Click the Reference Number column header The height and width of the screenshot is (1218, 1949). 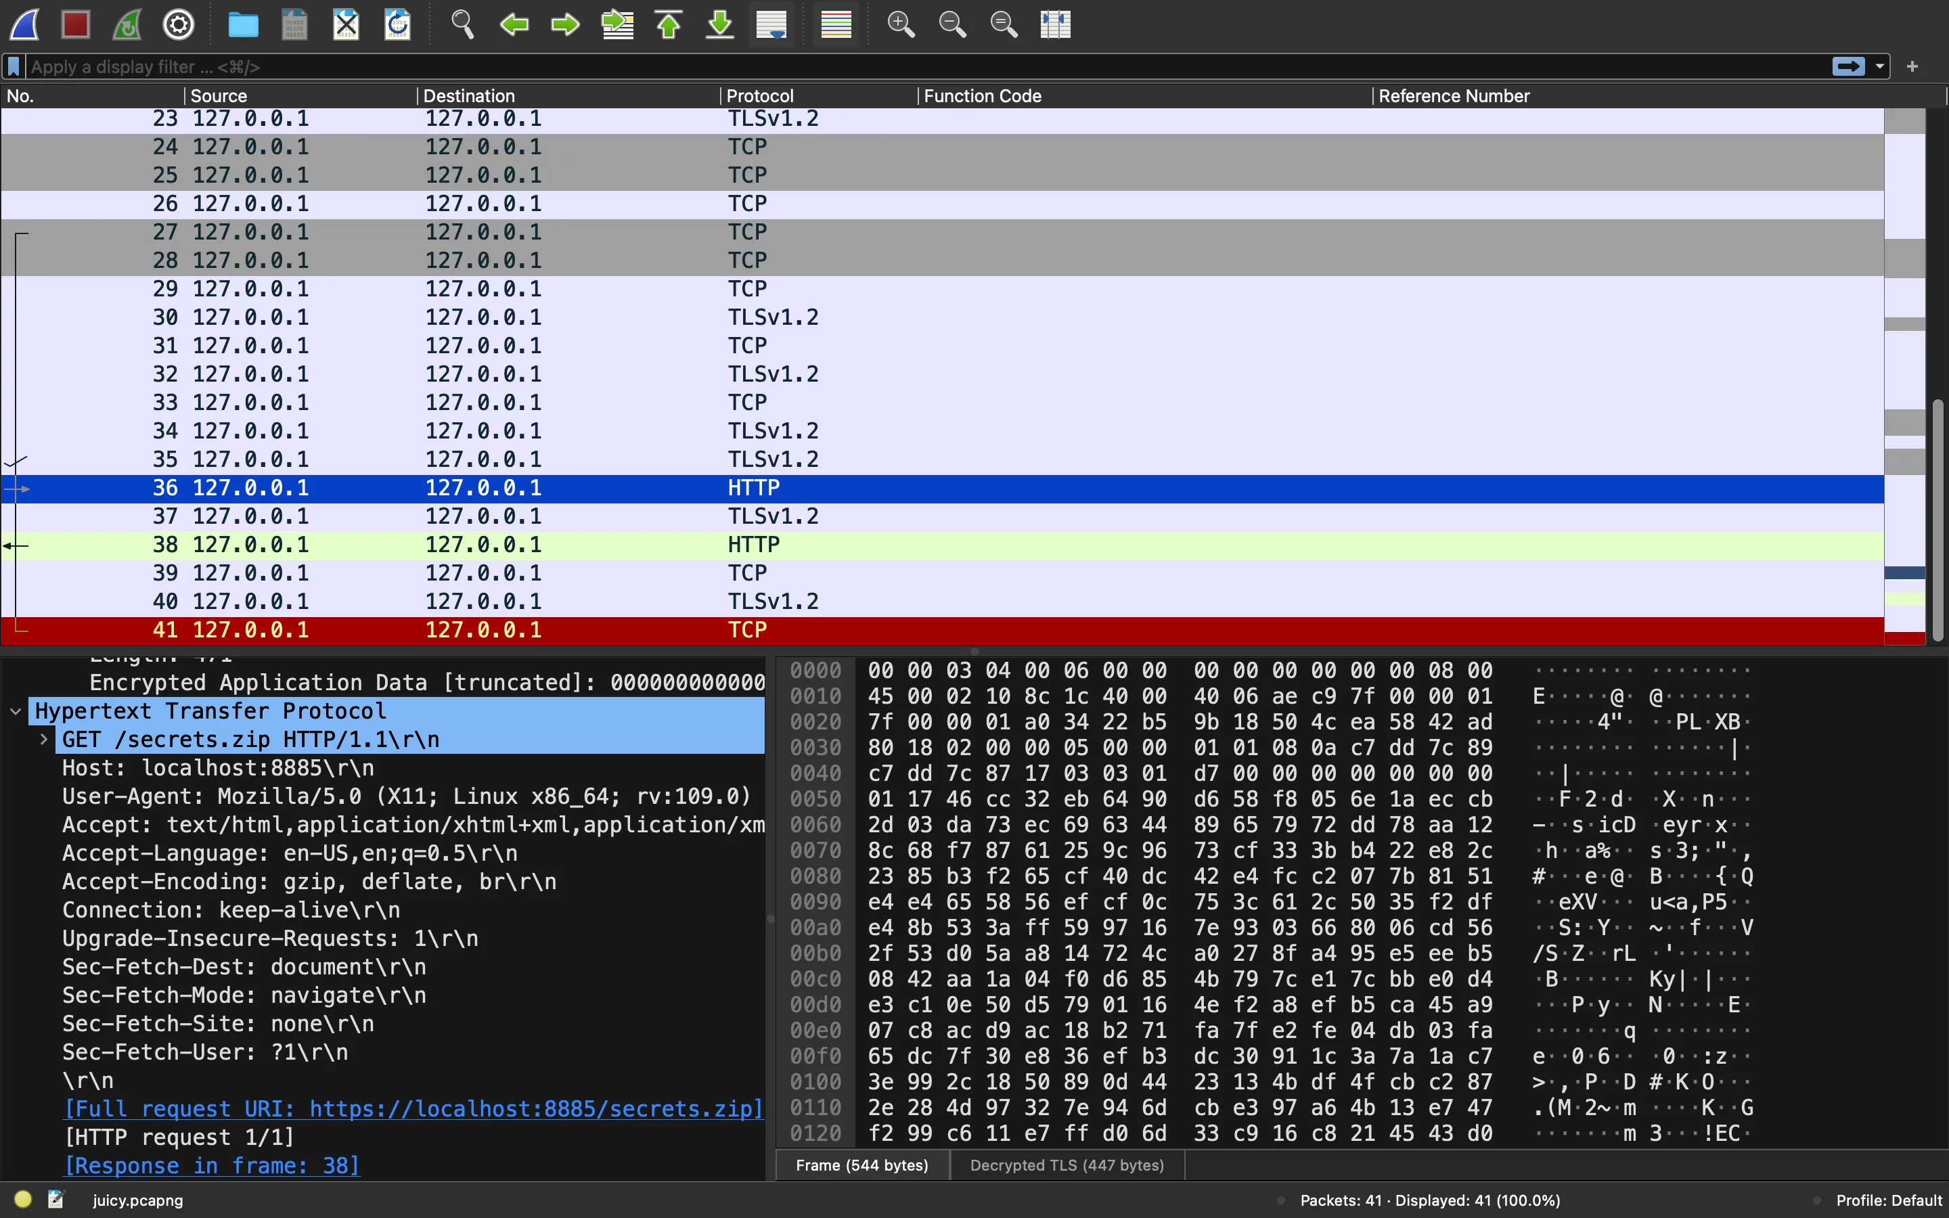click(1659, 96)
